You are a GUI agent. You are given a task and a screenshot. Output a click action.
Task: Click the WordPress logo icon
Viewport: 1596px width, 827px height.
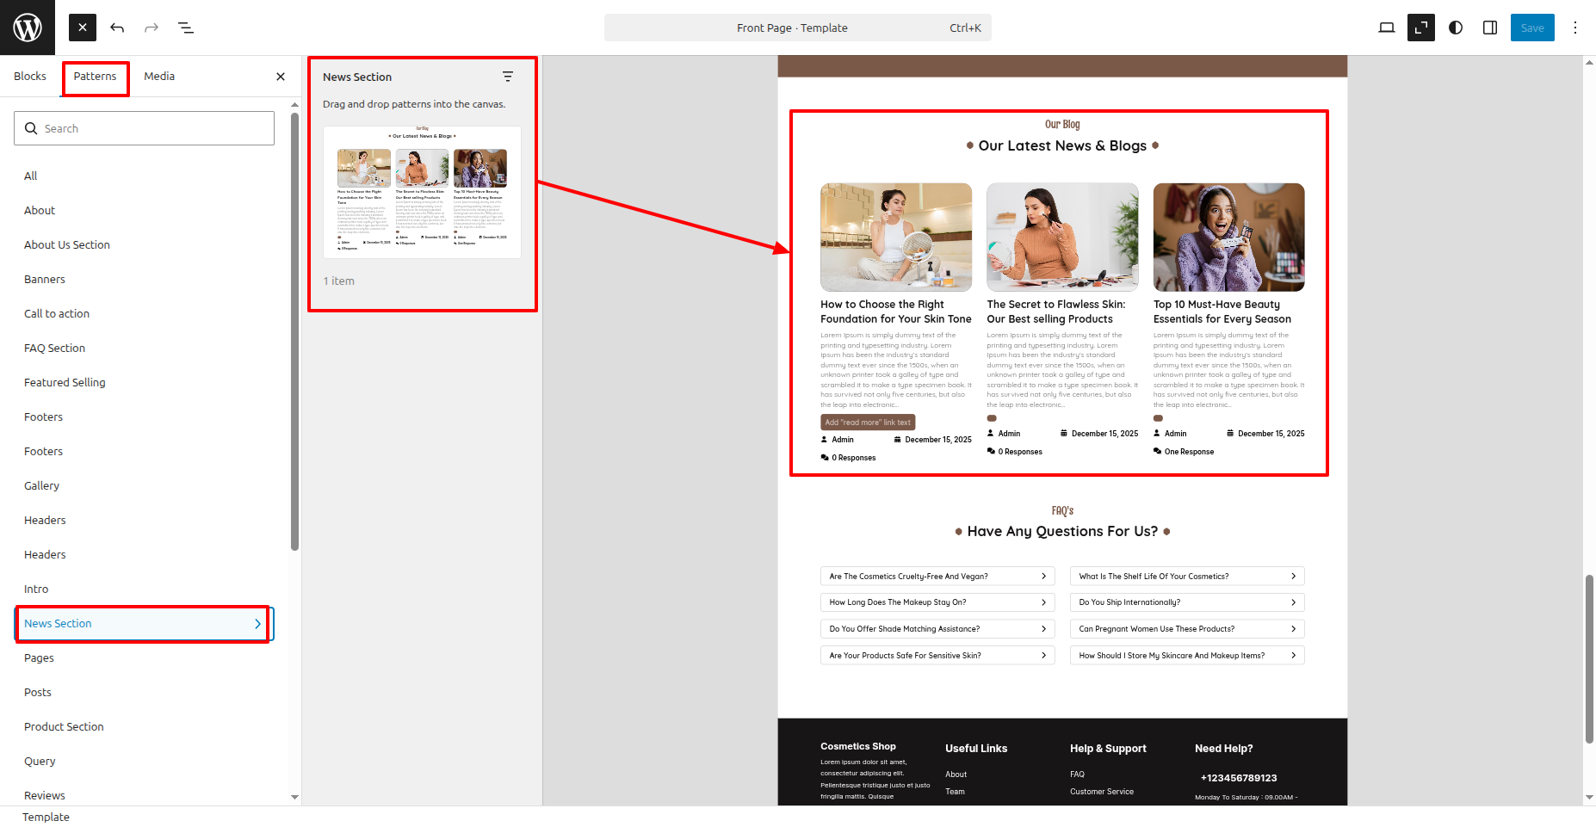coord(28,28)
